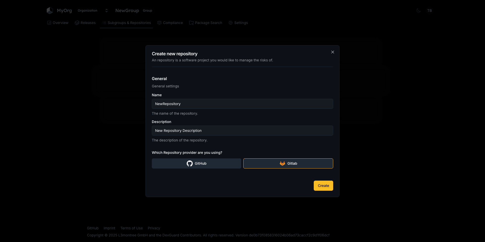
Task: Click the Gitlab fox icon
Action: coord(282,163)
